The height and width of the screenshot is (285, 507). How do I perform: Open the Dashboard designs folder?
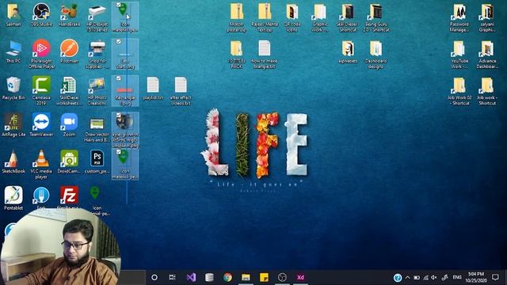tap(375, 55)
